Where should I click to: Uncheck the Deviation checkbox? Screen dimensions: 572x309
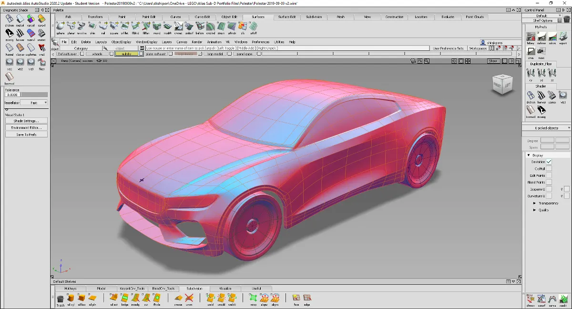coord(549,162)
